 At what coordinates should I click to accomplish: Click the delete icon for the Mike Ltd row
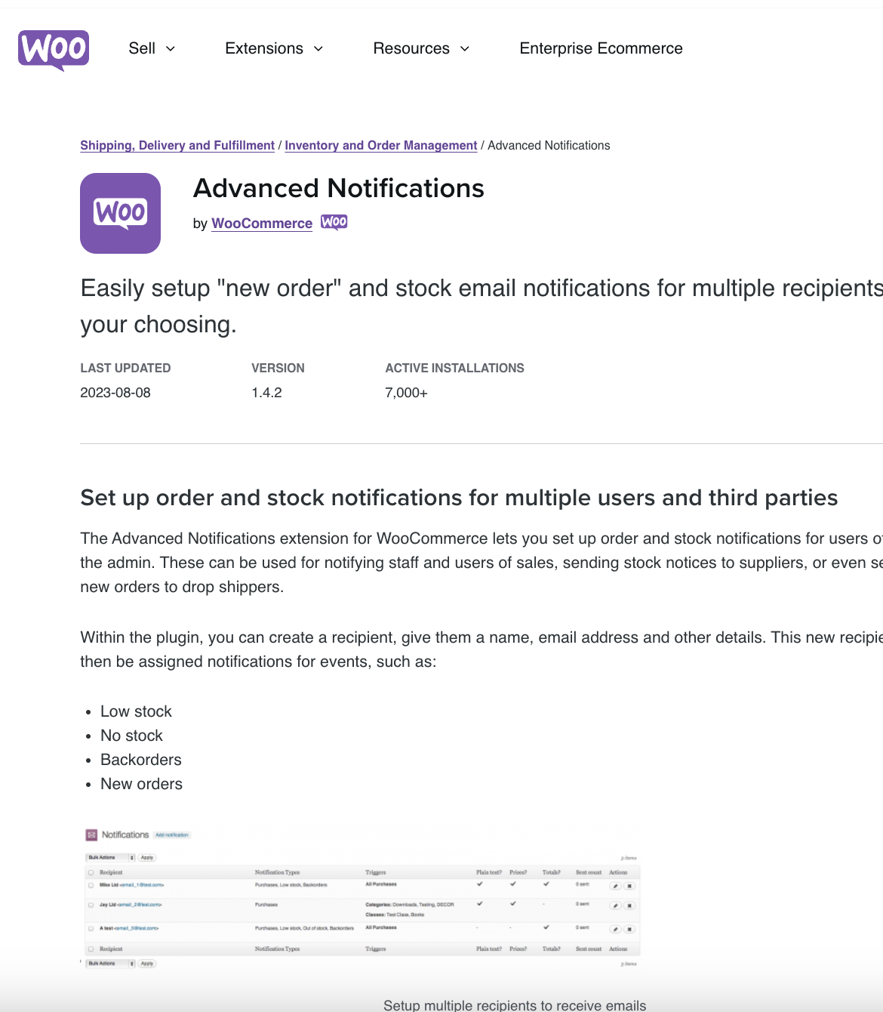(x=631, y=884)
